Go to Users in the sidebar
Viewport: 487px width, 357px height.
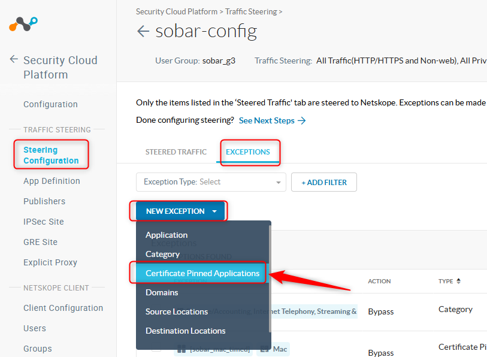[35, 328]
